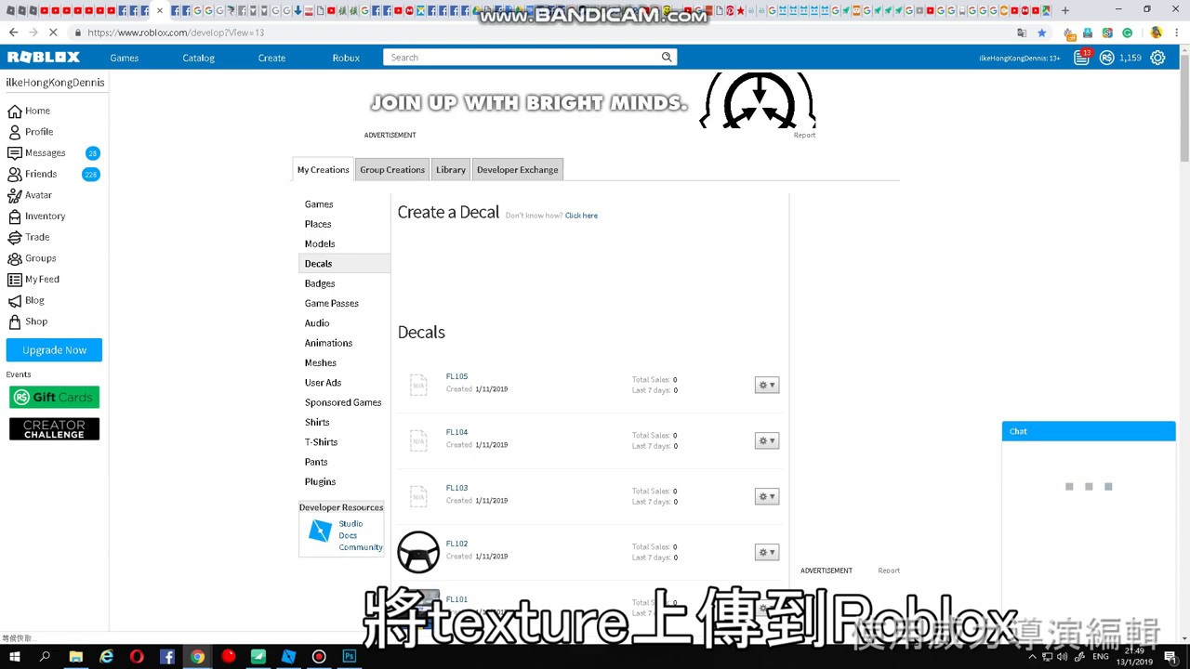Bookmark this page with the star icon

click(1041, 33)
